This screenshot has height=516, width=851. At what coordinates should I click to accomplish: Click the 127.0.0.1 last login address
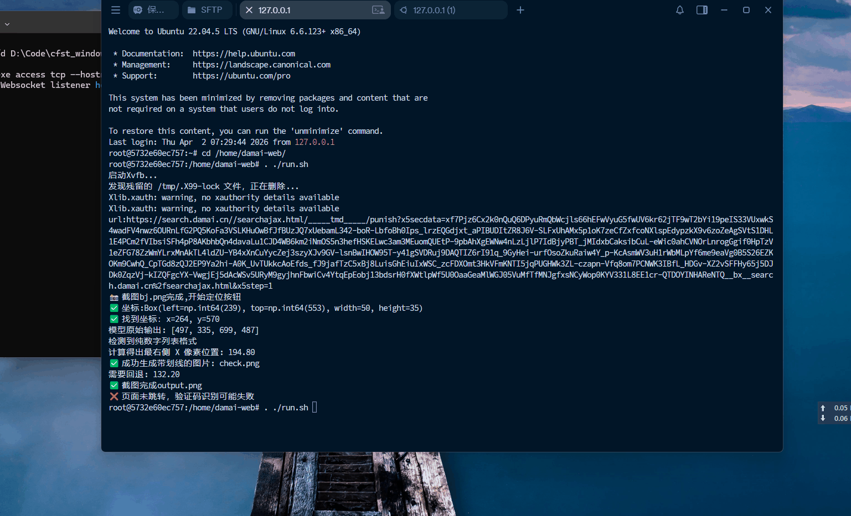tap(314, 142)
